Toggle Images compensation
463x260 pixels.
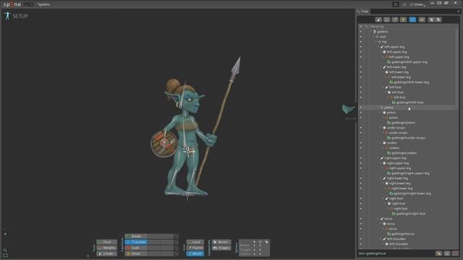(221, 248)
